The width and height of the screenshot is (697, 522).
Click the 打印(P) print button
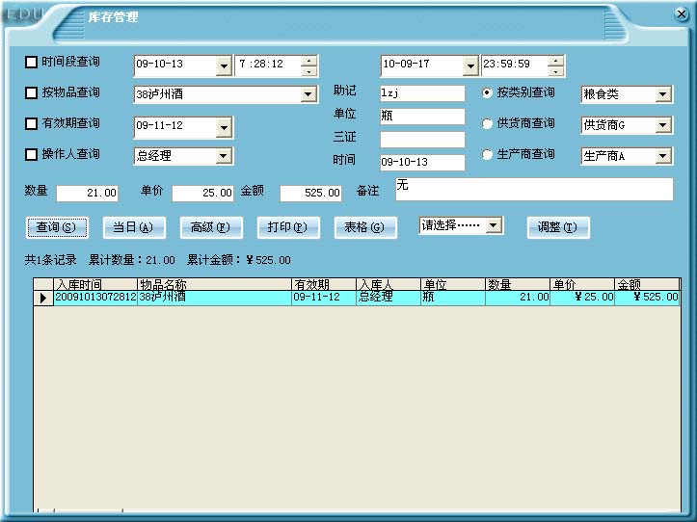288,227
